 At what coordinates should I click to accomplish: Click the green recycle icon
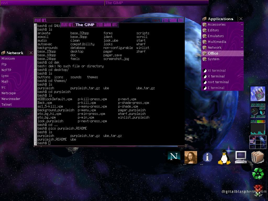[258, 174]
